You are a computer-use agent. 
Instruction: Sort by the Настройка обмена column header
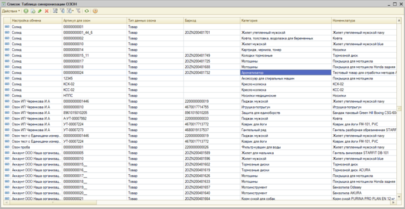click(37, 20)
